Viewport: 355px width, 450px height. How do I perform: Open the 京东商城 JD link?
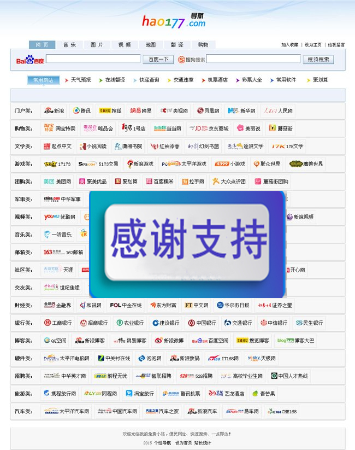point(209,128)
